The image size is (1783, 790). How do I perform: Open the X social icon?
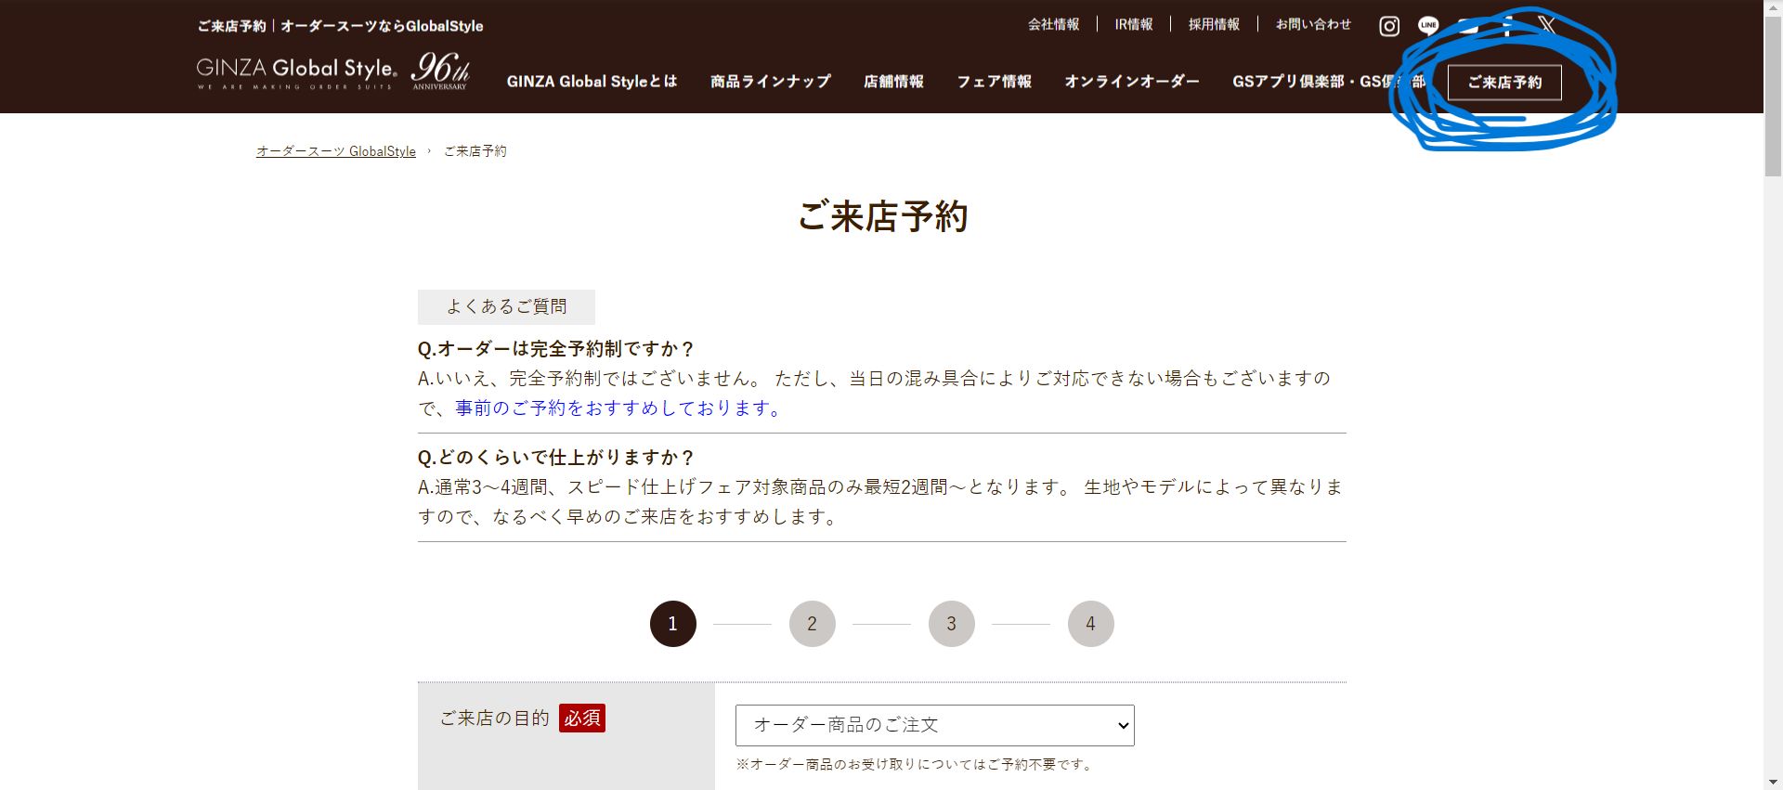pyautogui.click(x=1547, y=25)
